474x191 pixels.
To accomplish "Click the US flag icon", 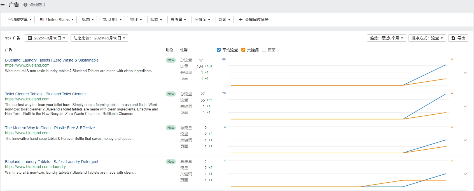I will tap(42, 20).
